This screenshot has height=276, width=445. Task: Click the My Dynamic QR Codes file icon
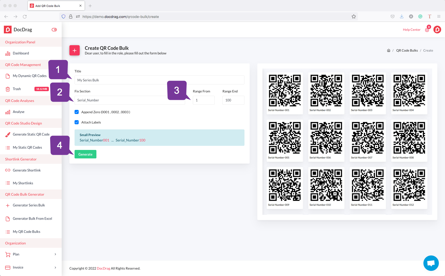[x=8, y=76]
